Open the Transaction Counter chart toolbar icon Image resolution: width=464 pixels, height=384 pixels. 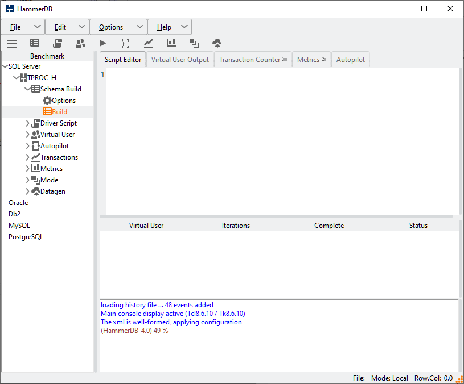tap(149, 43)
